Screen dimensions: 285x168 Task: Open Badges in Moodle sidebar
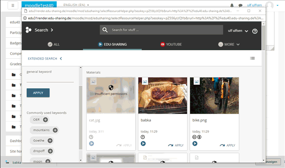(x=15, y=43)
